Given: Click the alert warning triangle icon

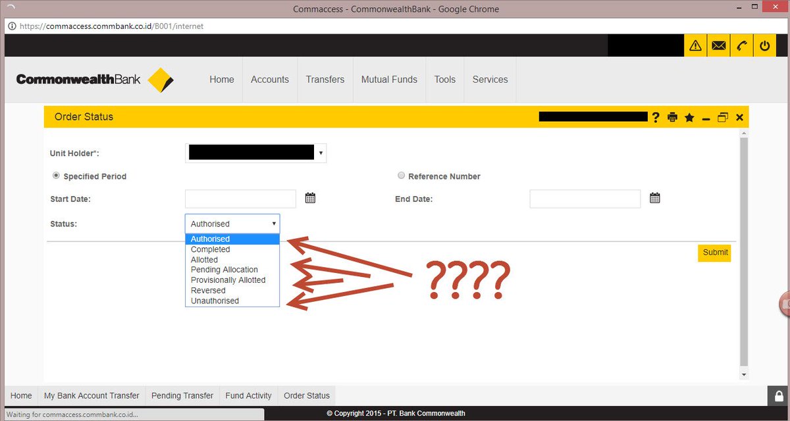Looking at the screenshot, I should [x=695, y=45].
